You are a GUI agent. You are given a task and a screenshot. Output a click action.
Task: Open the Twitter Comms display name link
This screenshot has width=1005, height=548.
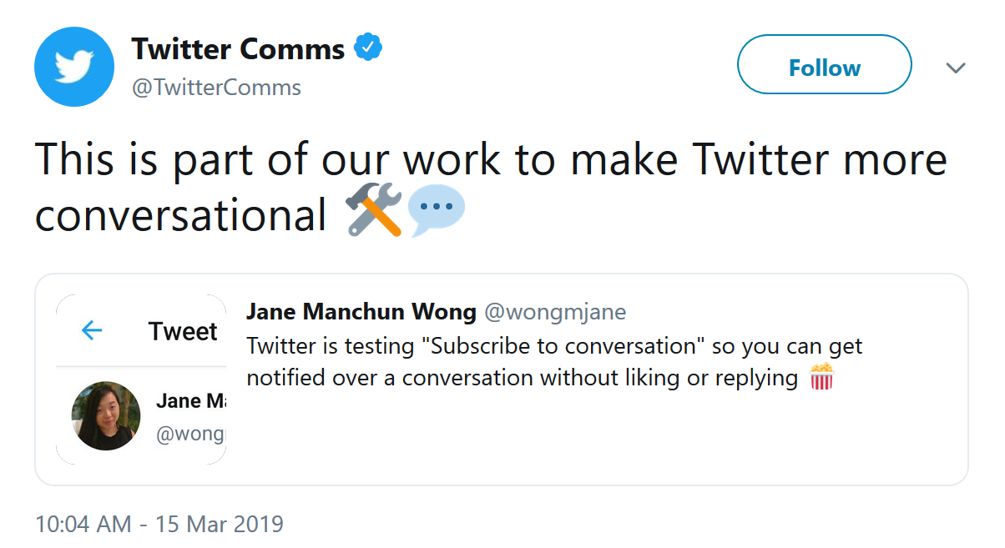click(238, 49)
